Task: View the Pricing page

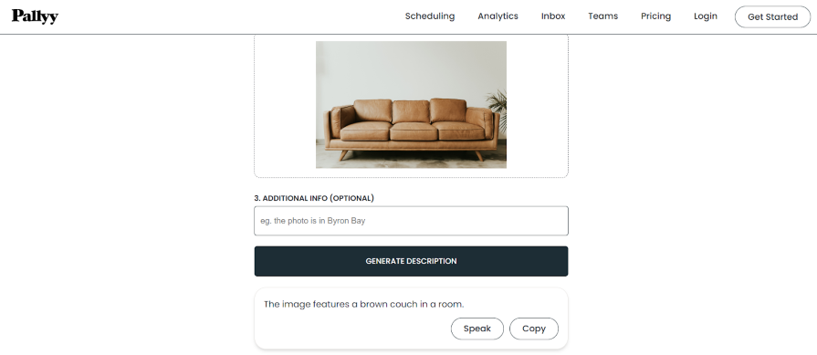Action: [x=655, y=16]
